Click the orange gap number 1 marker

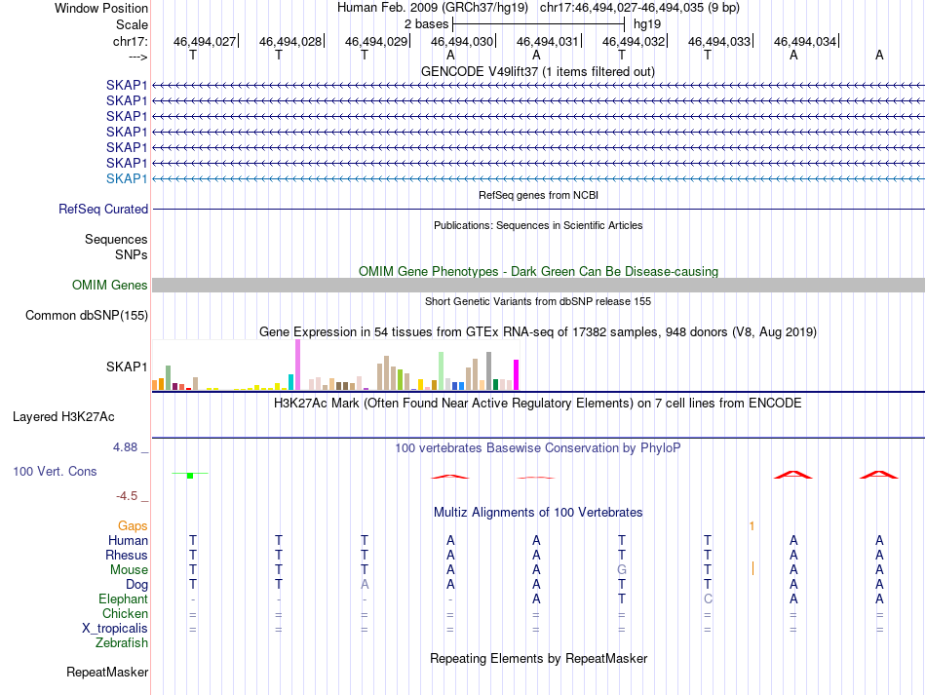click(752, 525)
